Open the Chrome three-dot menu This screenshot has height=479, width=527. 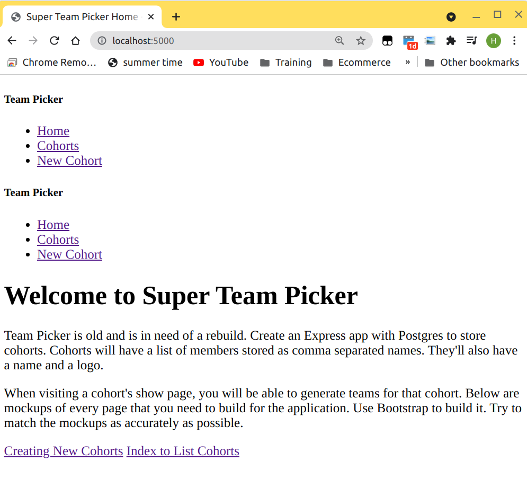tap(514, 40)
